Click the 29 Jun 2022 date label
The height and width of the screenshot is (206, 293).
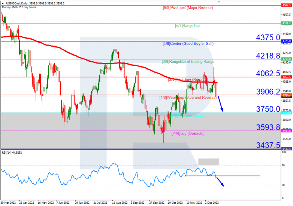[82, 203]
